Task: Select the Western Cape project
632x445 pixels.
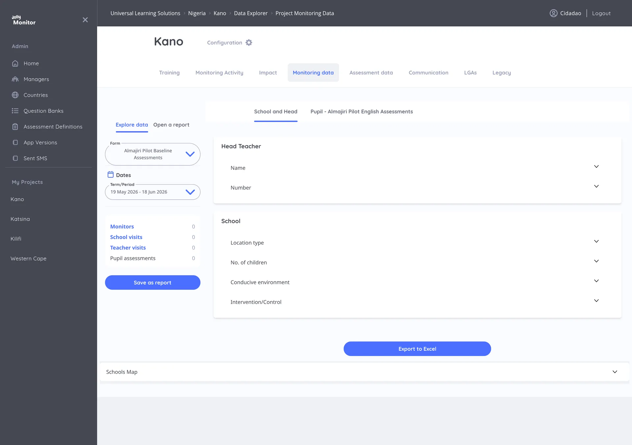Action: [28, 258]
